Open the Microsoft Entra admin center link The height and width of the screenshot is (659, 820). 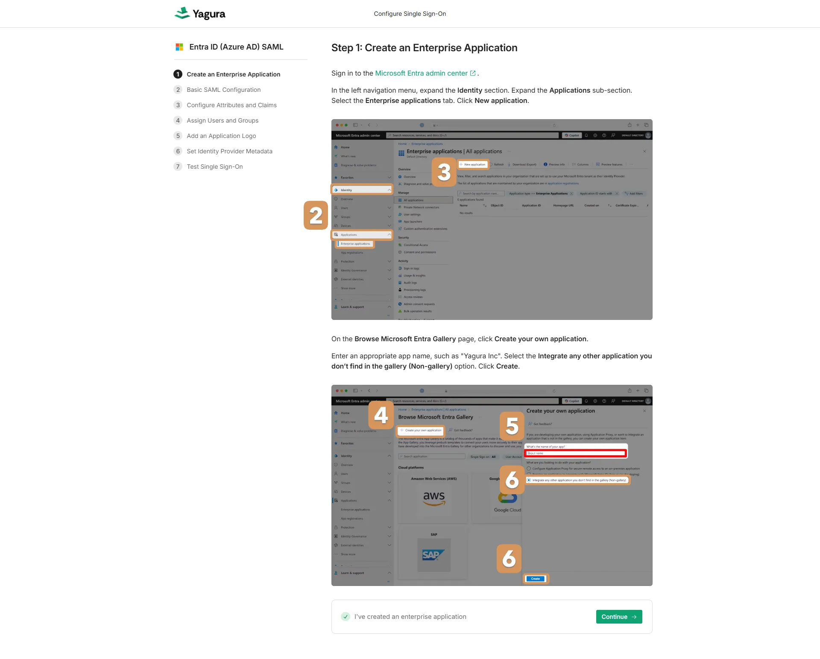(421, 73)
